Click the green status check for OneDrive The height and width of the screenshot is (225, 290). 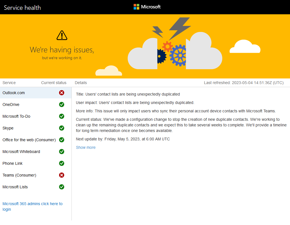coord(62,105)
